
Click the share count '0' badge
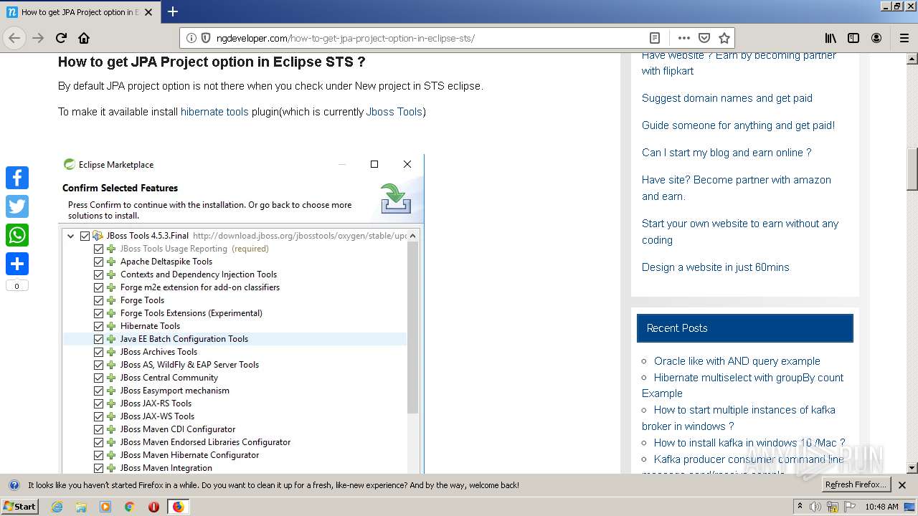(x=17, y=286)
